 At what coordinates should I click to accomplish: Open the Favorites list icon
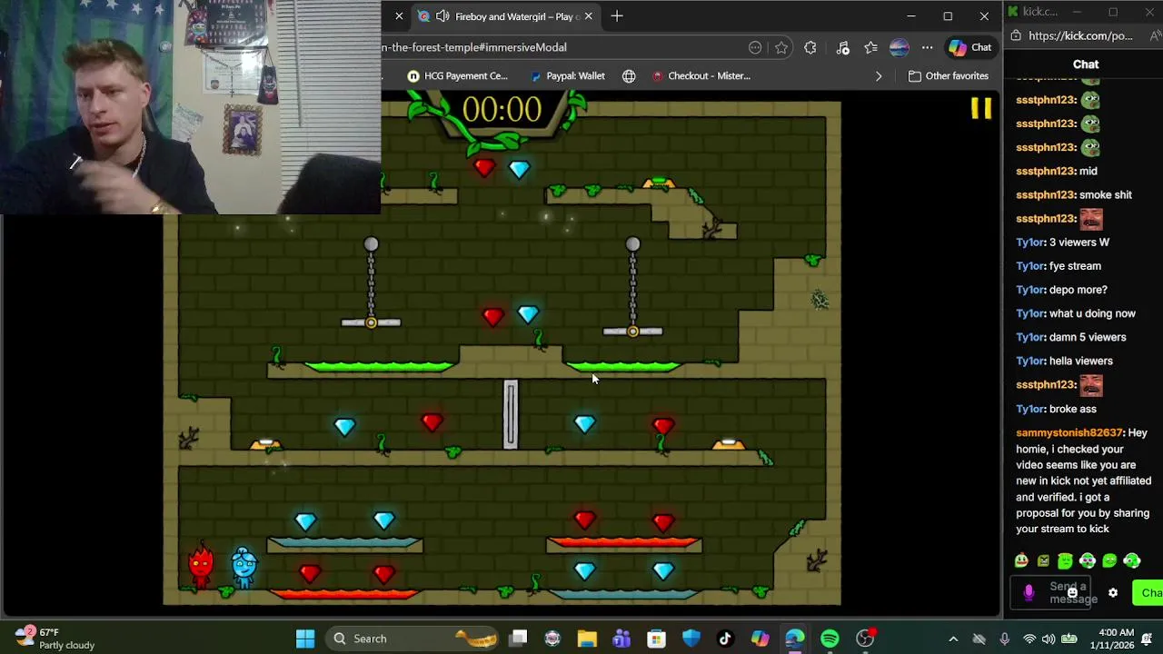(x=871, y=47)
